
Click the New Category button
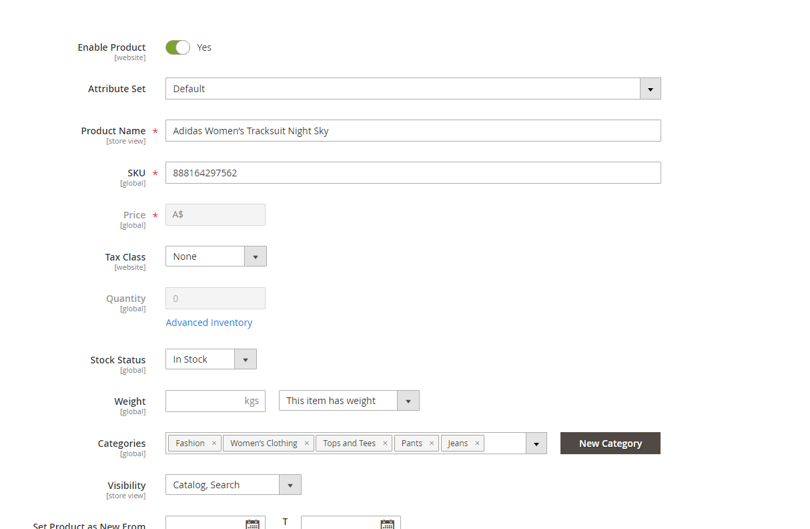tap(610, 443)
